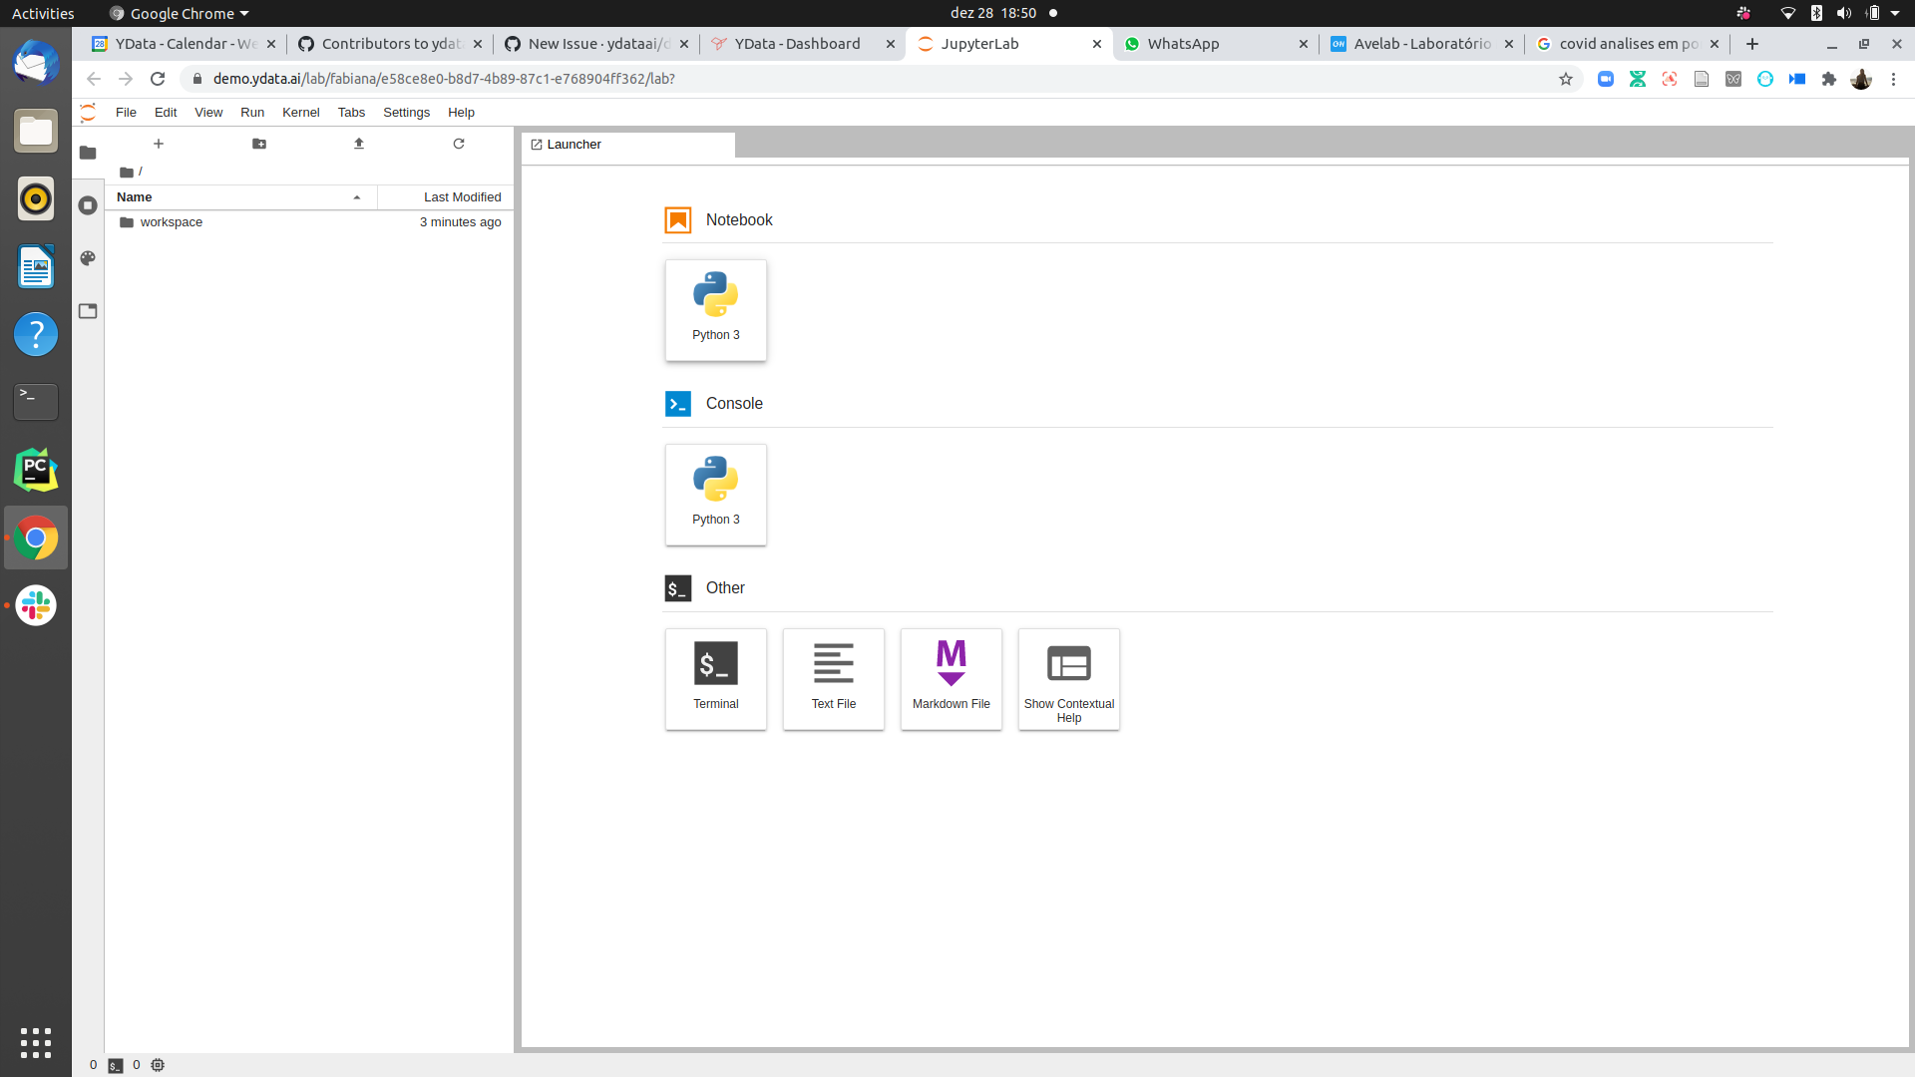The image size is (1915, 1077).
Task: Open the Open Tabs sidebar icon
Action: click(88, 311)
